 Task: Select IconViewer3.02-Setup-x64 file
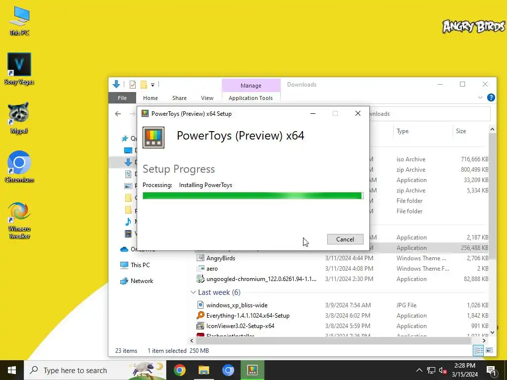tap(235, 326)
